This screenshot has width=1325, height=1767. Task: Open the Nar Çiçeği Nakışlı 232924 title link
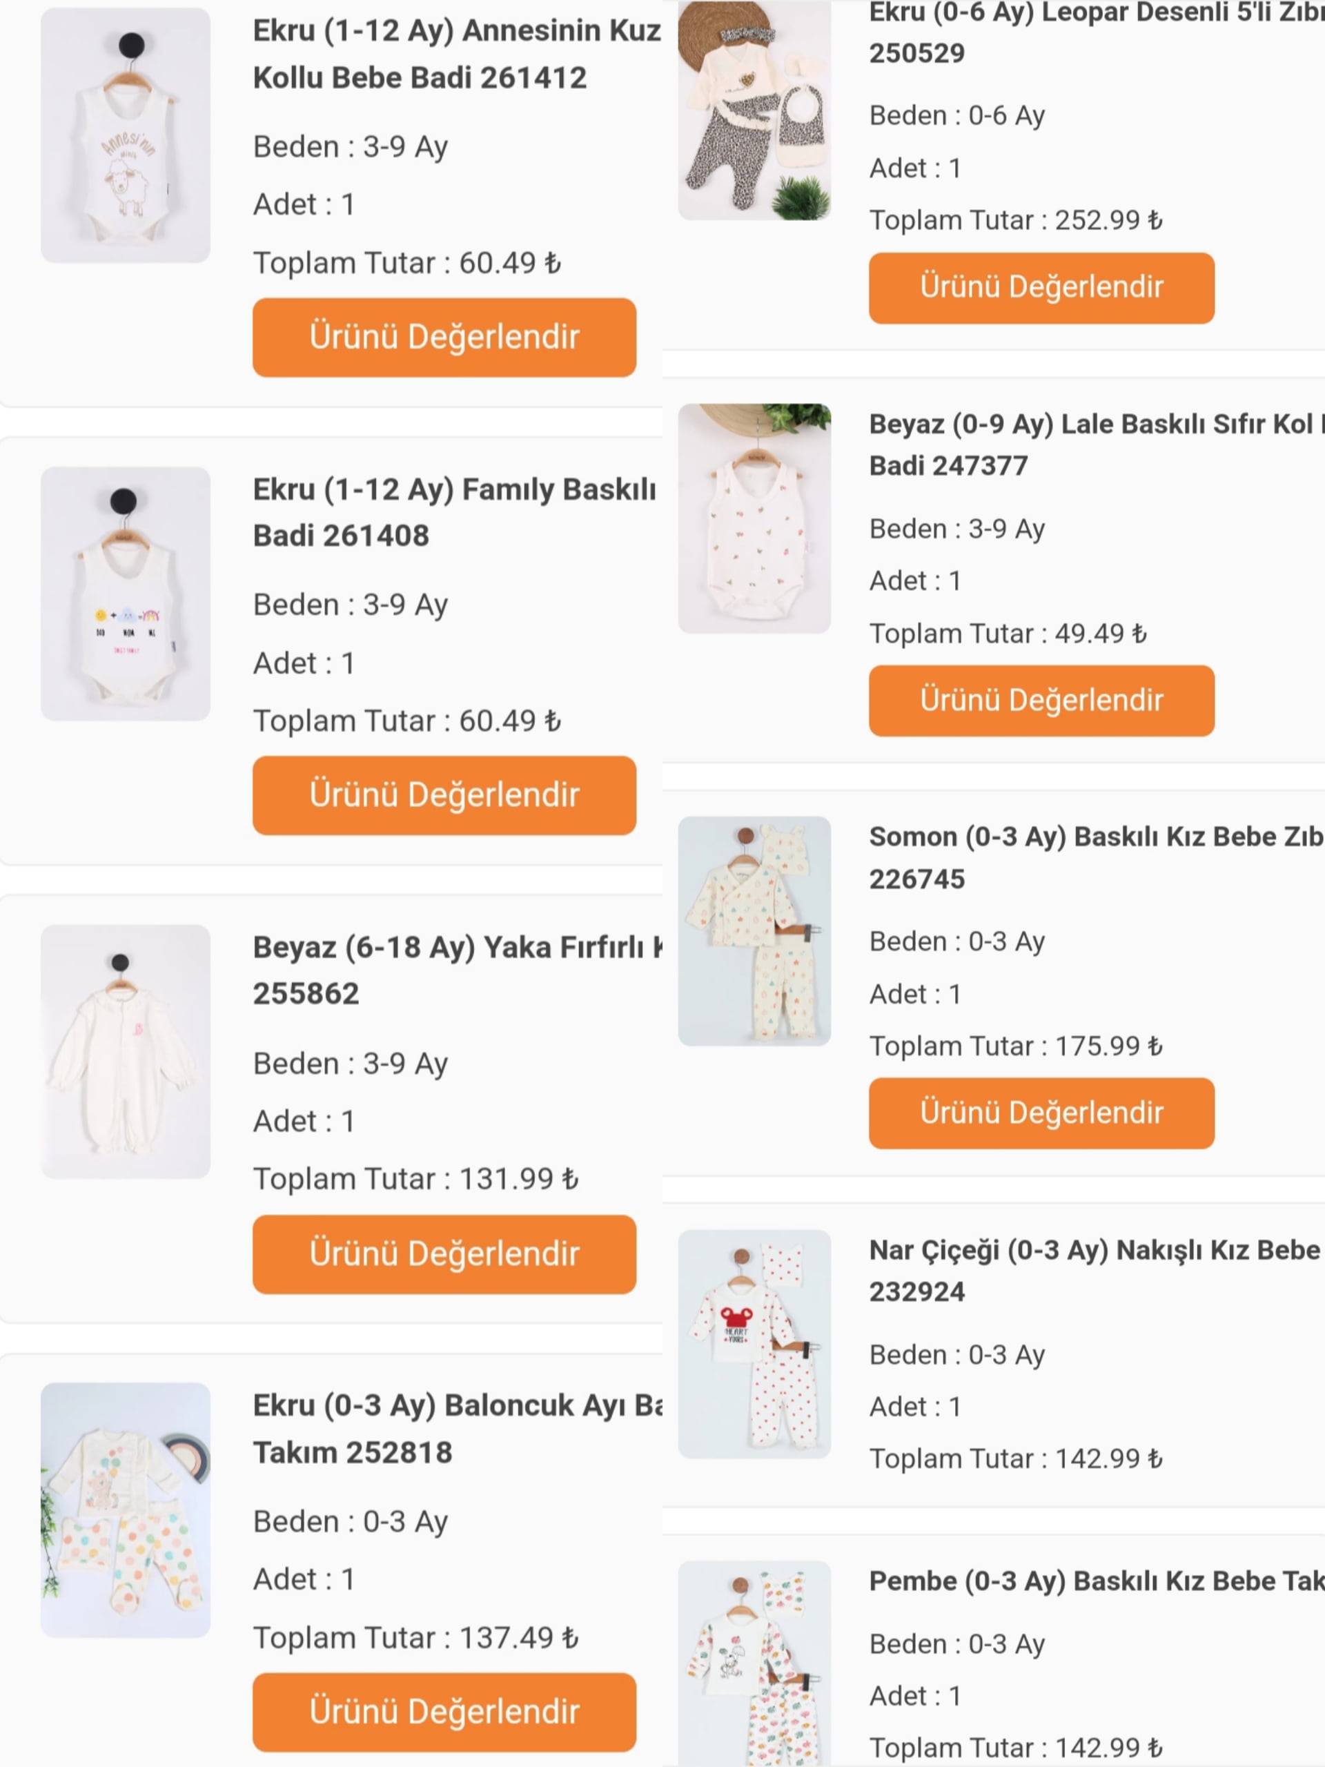point(1095,1270)
